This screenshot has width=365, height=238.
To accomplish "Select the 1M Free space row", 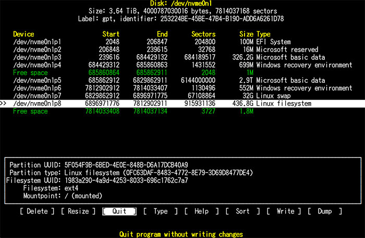I will coord(182,73).
